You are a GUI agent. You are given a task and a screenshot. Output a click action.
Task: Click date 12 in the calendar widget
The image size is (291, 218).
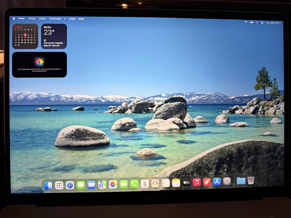tap(25, 37)
